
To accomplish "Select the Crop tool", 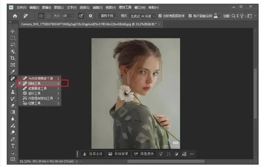I will pos(13,58).
